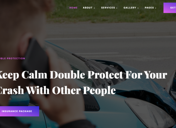Click the 'Crash With Other People' heading line
This screenshot has width=176, height=128.
tap(58, 90)
